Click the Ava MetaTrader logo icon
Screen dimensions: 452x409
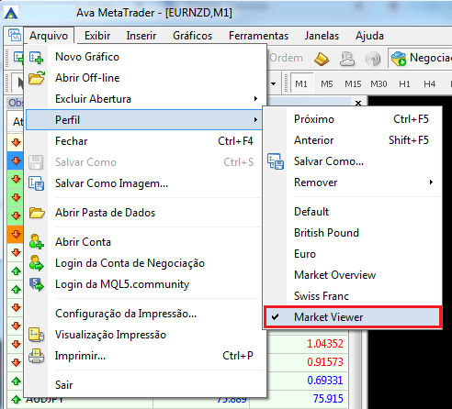tap(11, 13)
